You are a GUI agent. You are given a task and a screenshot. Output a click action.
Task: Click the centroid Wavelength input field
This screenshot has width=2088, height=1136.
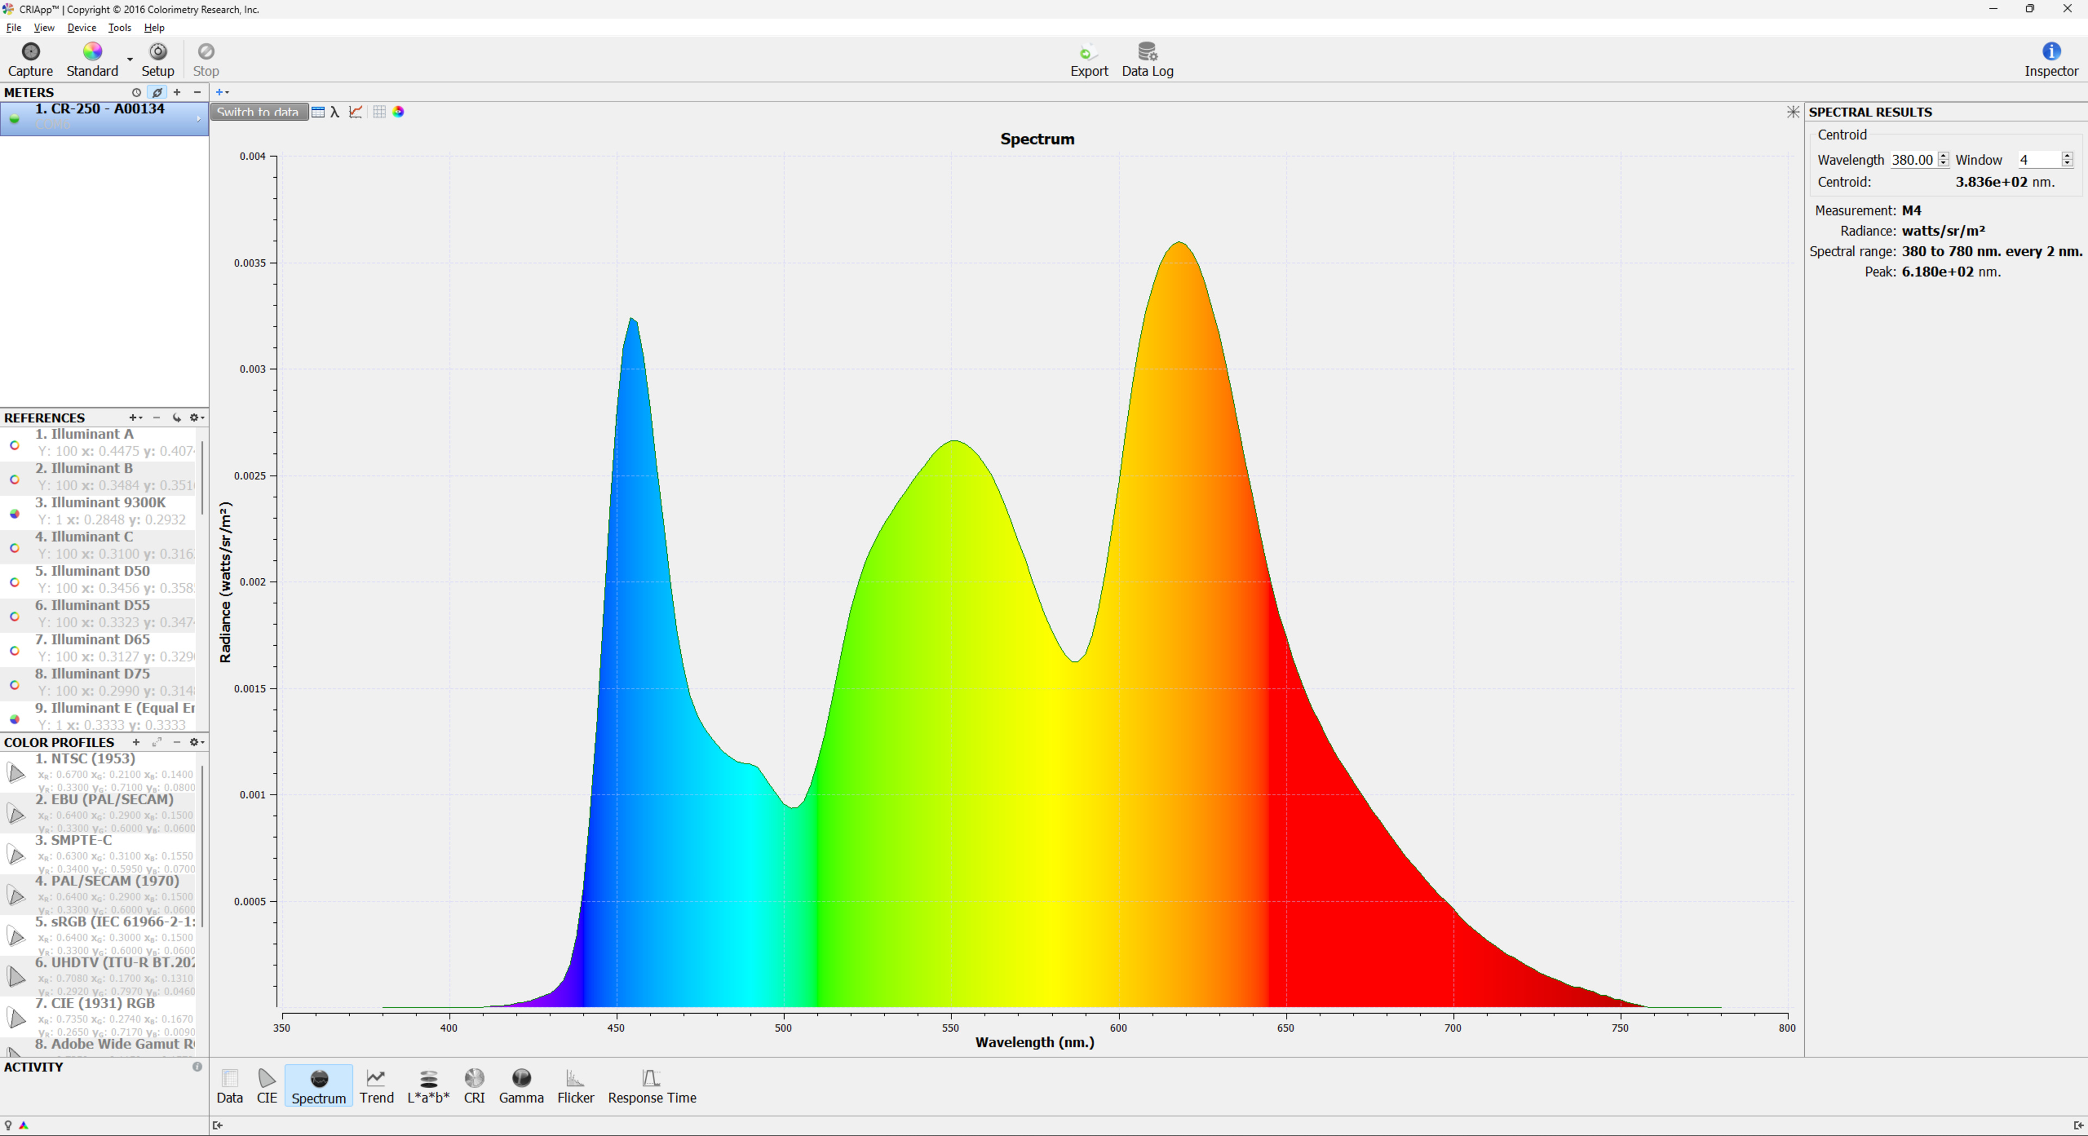tap(1912, 160)
